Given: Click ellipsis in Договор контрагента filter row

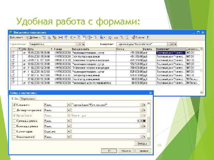Looking at the screenshot, I should [141, 110].
